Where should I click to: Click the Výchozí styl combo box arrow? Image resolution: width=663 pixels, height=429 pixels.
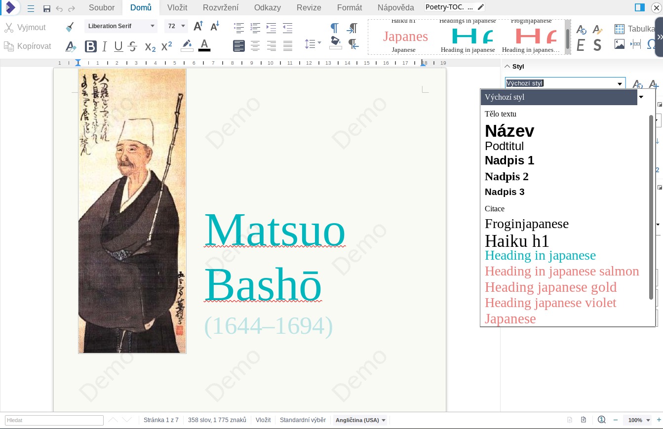(x=620, y=84)
